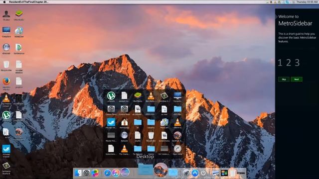The height and width of the screenshot is (179, 319).
Task: Select the Computer monitor desktop icon
Action: tap(6, 30)
